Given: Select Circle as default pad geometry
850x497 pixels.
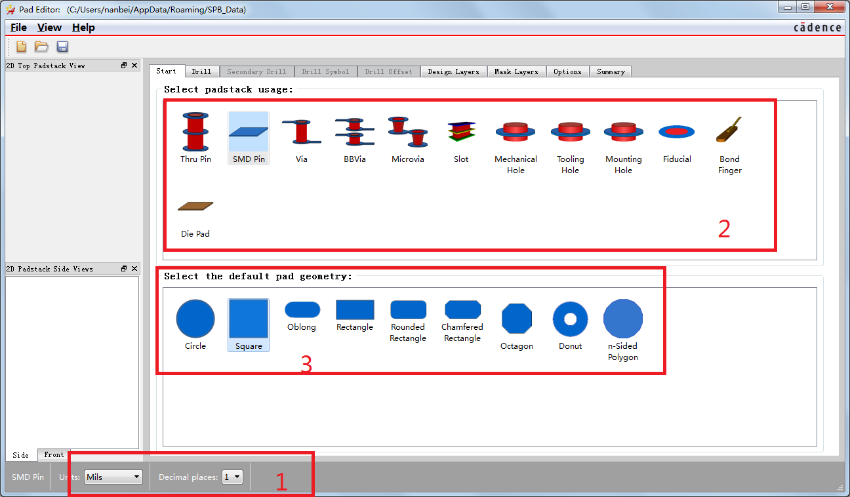Looking at the screenshot, I should tap(195, 325).
